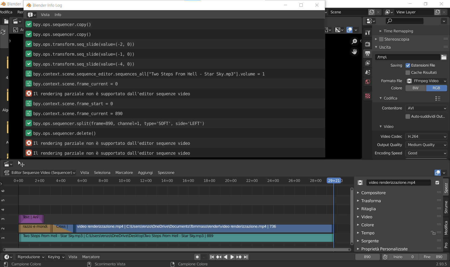Select the Output properties printer icon
Viewport: 450px width, 267px height.
pos(367,54)
